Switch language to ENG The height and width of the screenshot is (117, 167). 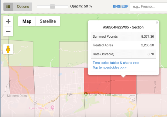[x=117, y=6]
